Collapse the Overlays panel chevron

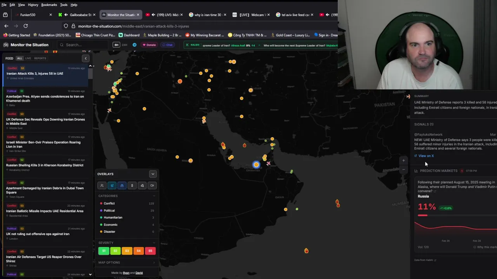tap(153, 174)
